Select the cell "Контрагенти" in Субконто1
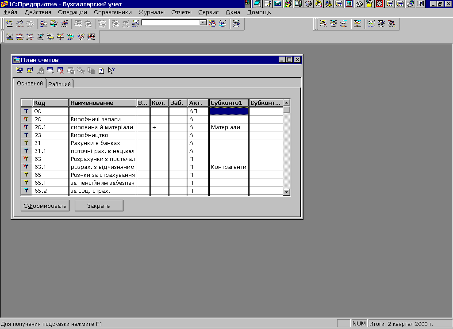The height and width of the screenshot is (329, 453). 229,167
